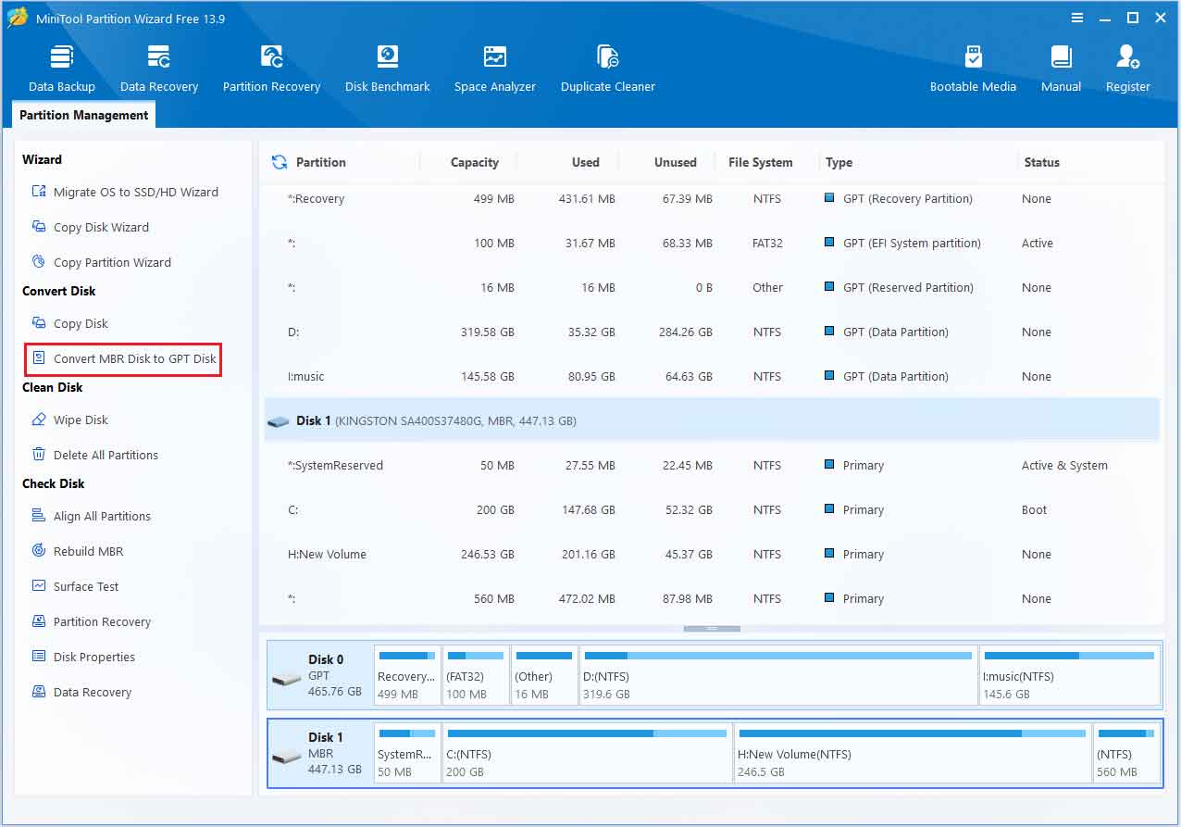This screenshot has height=827, width=1181.
Task: Click Data Recovery in the left sidebar
Action: pos(81,692)
